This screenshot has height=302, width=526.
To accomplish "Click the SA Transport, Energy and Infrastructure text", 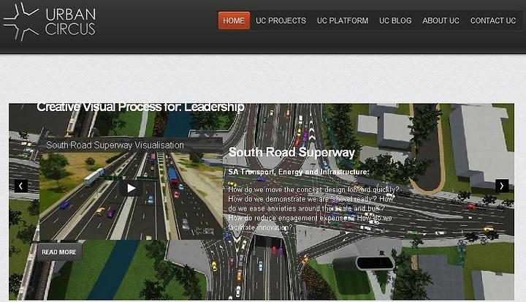I will point(299,172).
